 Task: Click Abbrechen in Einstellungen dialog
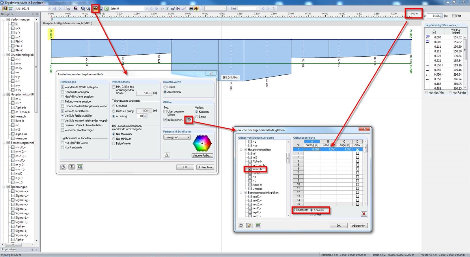point(205,167)
